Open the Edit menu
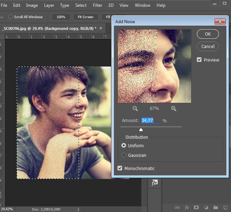231x212 pixels. point(17,5)
